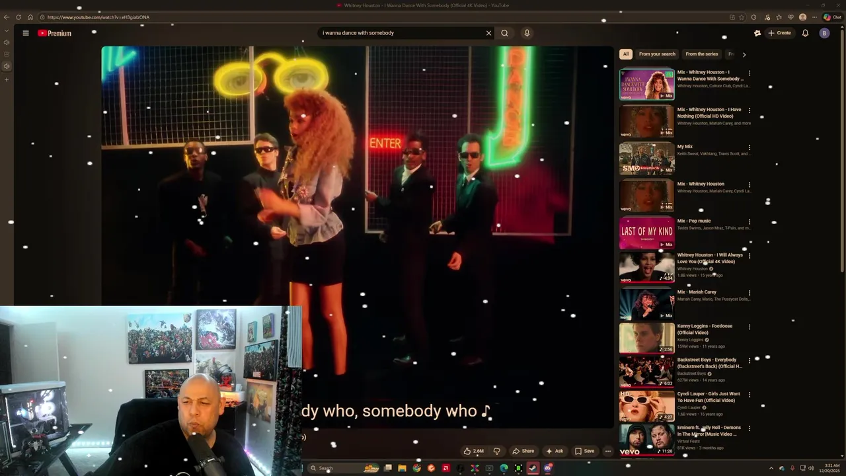Open Backstreet Boys Everybody video title
Screen dimensions: 846x476
(709, 363)
